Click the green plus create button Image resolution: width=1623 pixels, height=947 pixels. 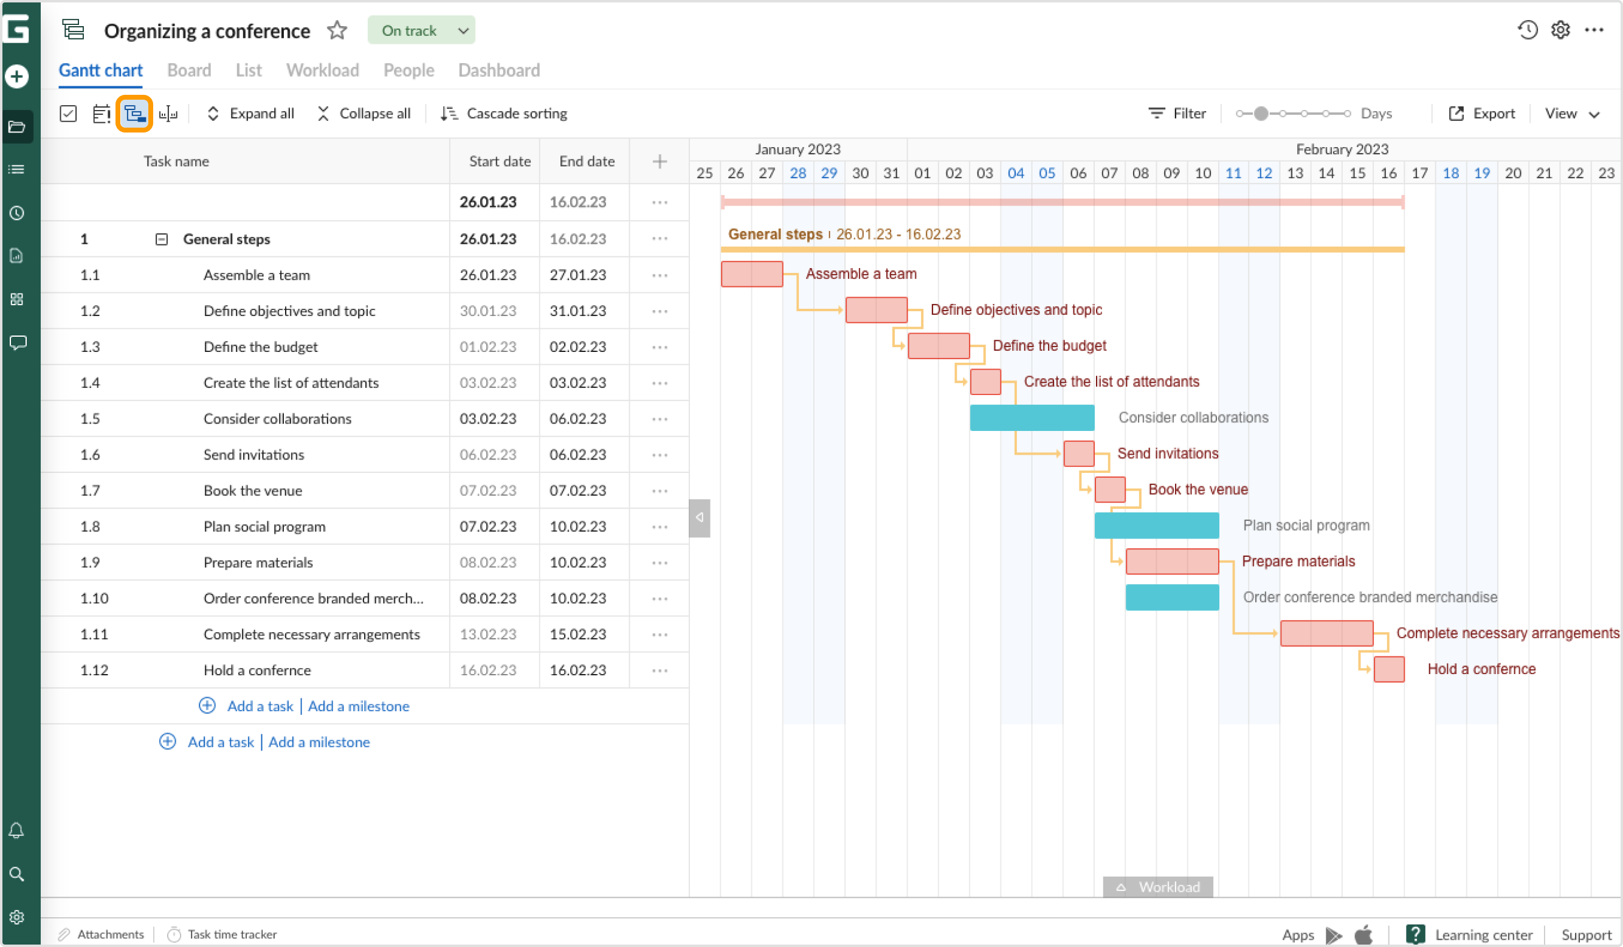click(x=17, y=77)
